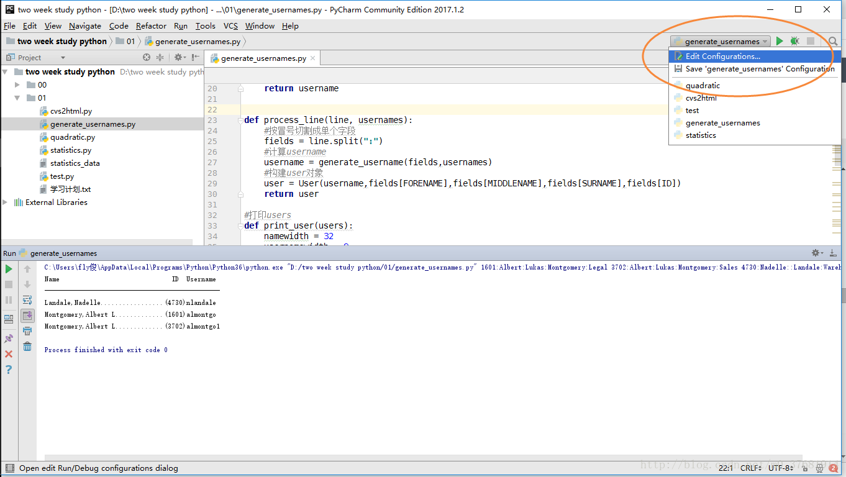Image resolution: width=846 pixels, height=477 pixels.
Task: Click Down the stack trace arrow
Action: 27,284
